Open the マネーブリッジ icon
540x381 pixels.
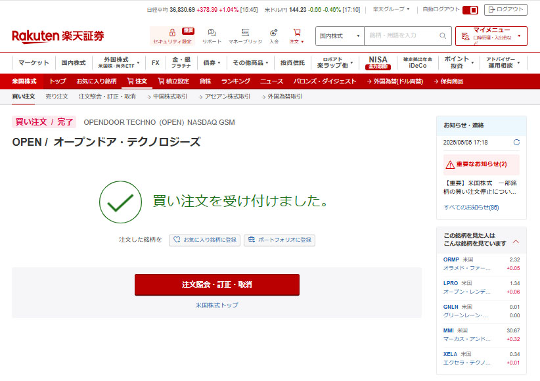245,33
